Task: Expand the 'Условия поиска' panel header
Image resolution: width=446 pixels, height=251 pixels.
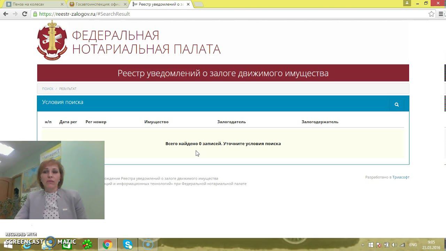Action: pyautogui.click(x=63, y=102)
